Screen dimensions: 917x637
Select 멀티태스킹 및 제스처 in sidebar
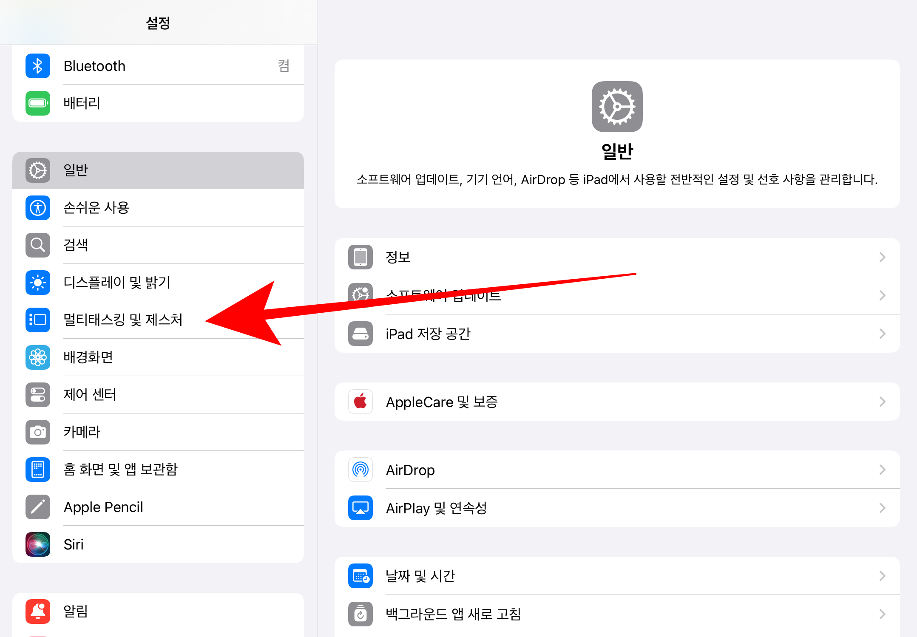123,320
